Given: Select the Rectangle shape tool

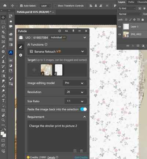Looking at the screenshot, I should coord(3,110).
